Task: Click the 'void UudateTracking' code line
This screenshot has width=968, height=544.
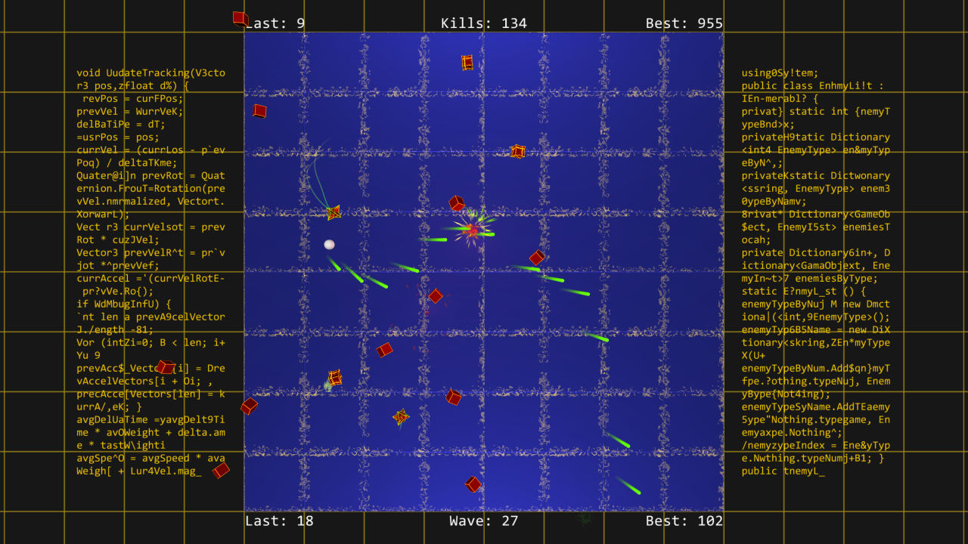Action: (x=150, y=73)
